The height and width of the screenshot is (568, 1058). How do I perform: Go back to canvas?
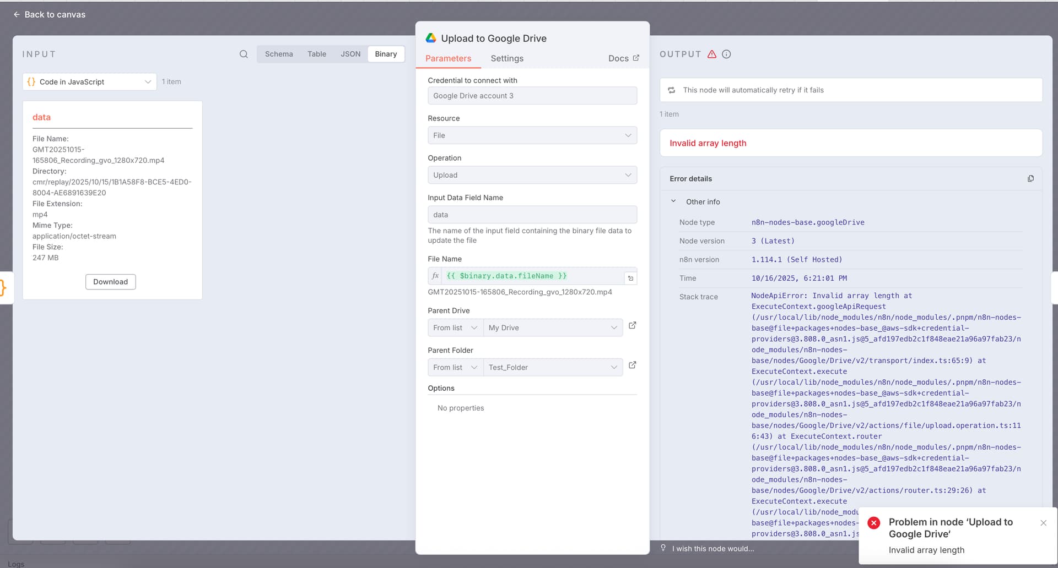pyautogui.click(x=50, y=14)
